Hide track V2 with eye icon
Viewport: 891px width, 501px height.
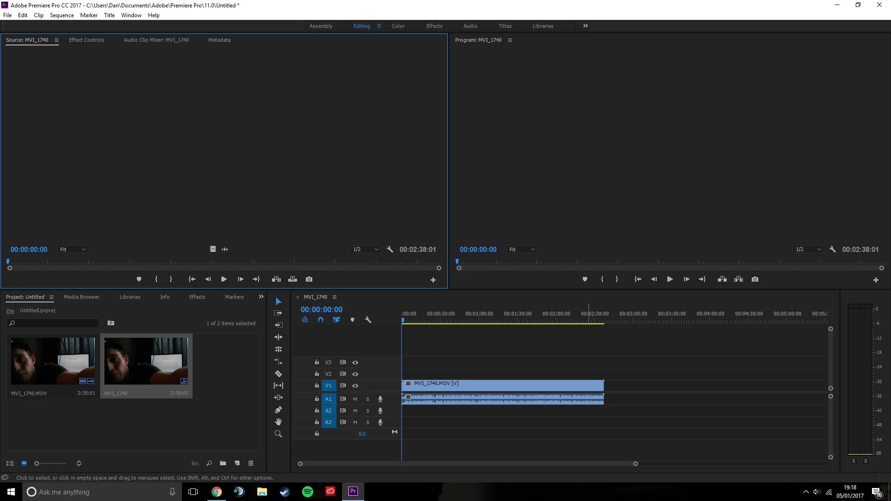click(355, 374)
